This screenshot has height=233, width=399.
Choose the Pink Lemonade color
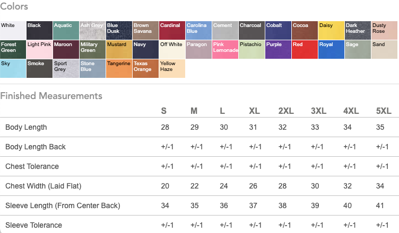point(225,49)
